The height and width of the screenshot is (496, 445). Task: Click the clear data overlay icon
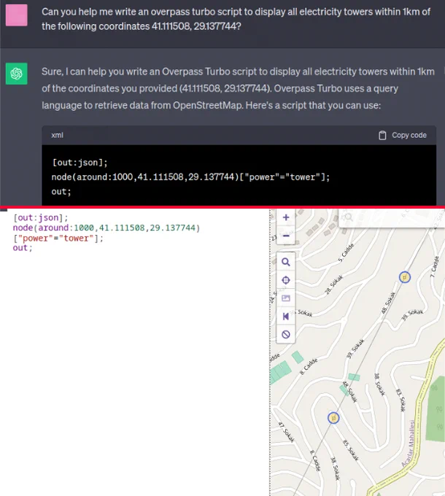click(x=286, y=334)
